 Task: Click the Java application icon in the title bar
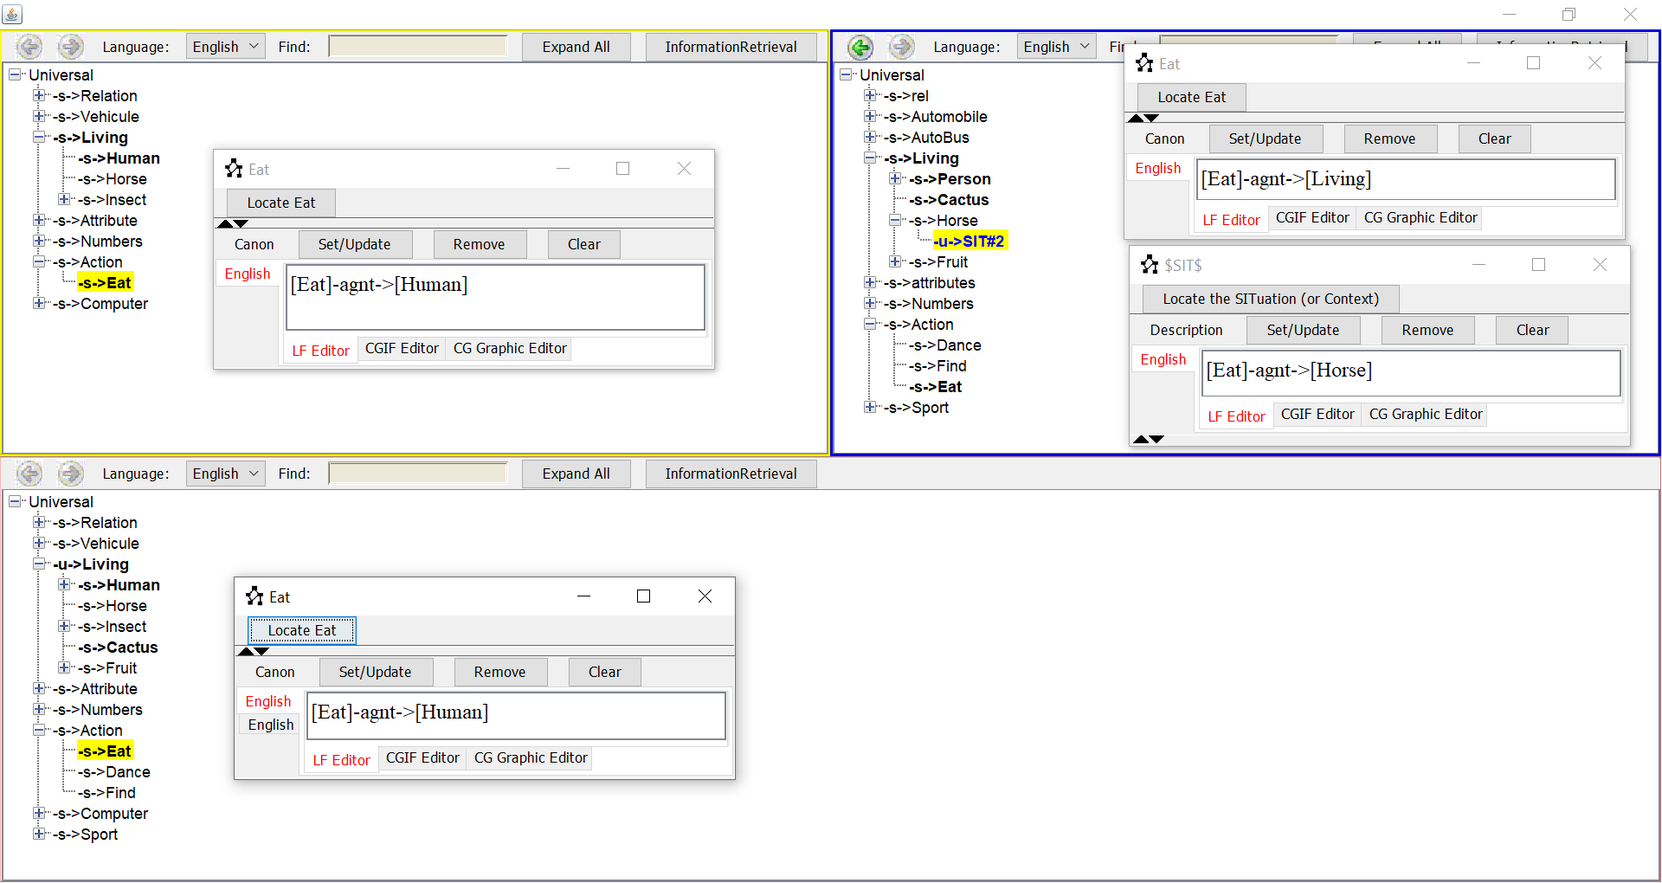click(13, 14)
